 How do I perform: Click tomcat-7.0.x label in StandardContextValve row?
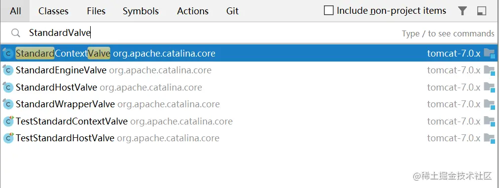(x=454, y=53)
